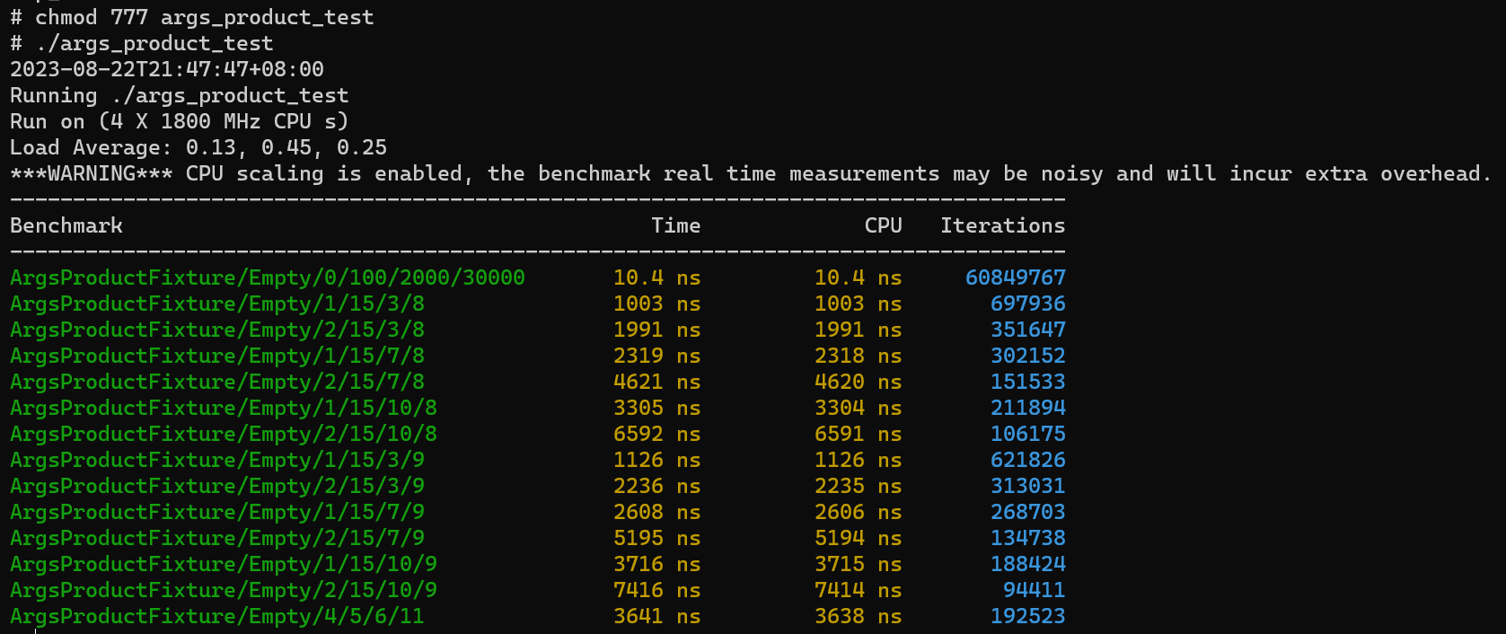Image resolution: width=1506 pixels, height=634 pixels.
Task: Click the iterations value 106175
Action: click(x=1028, y=434)
